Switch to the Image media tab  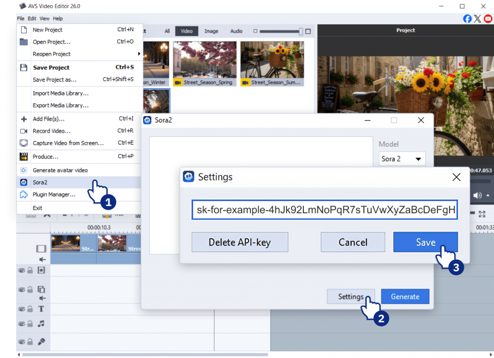[x=211, y=31]
